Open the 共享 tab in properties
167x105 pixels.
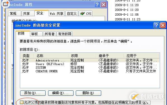[x=28, y=13]
